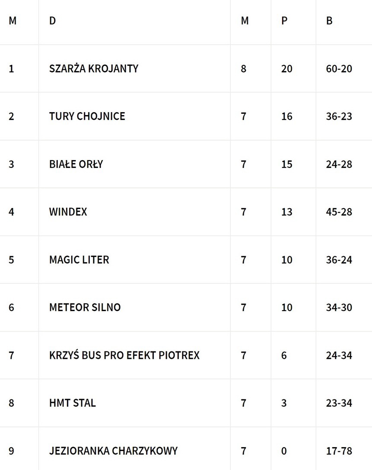Select the BIAŁE ORŁY team name
This screenshot has width=372, height=470.
click(x=76, y=164)
